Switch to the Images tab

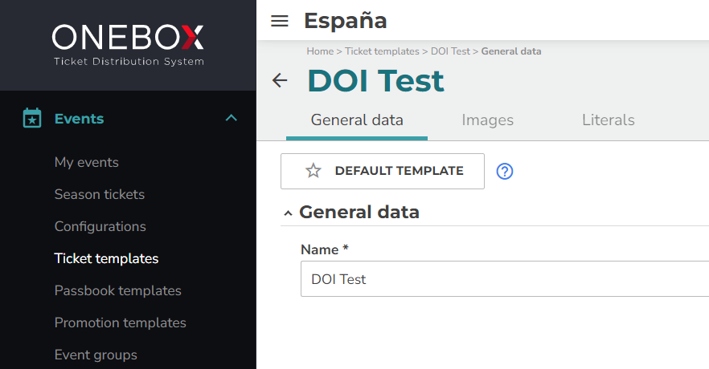coord(487,120)
